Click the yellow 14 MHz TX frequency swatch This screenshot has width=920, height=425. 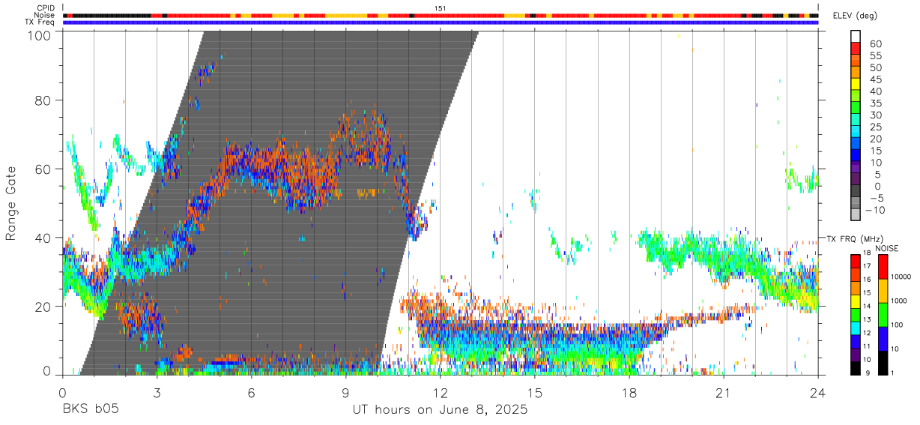click(855, 301)
